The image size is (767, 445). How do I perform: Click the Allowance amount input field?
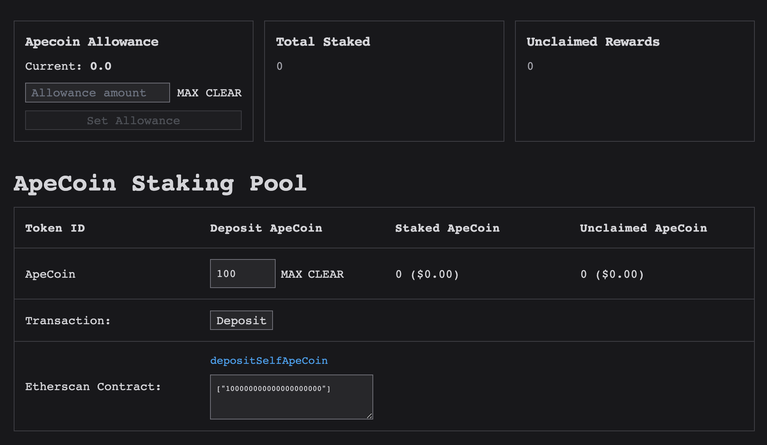(97, 93)
